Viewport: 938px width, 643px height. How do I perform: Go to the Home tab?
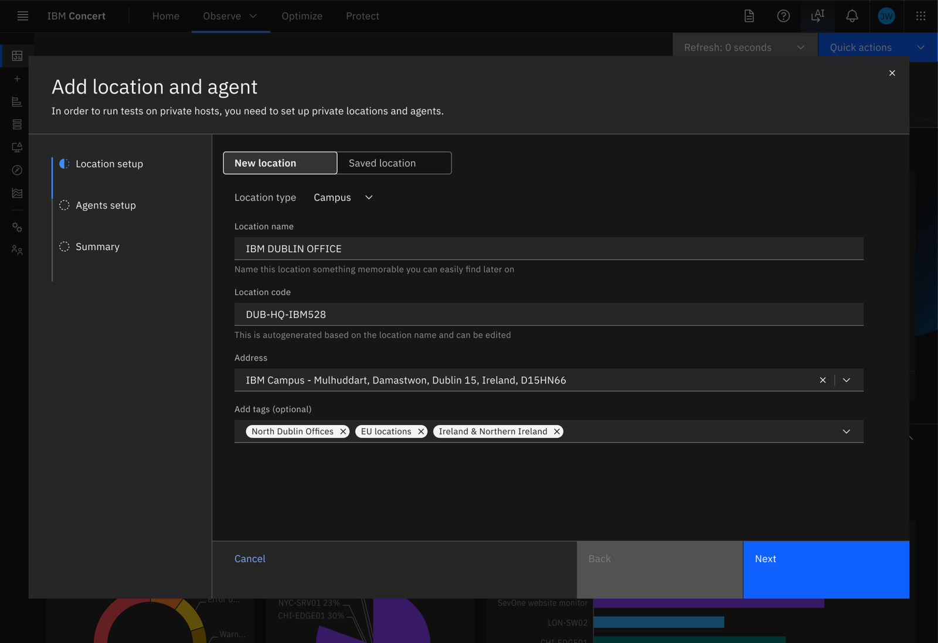[x=166, y=16]
